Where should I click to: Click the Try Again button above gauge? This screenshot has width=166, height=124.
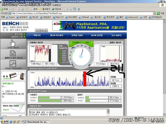[x=75, y=42]
